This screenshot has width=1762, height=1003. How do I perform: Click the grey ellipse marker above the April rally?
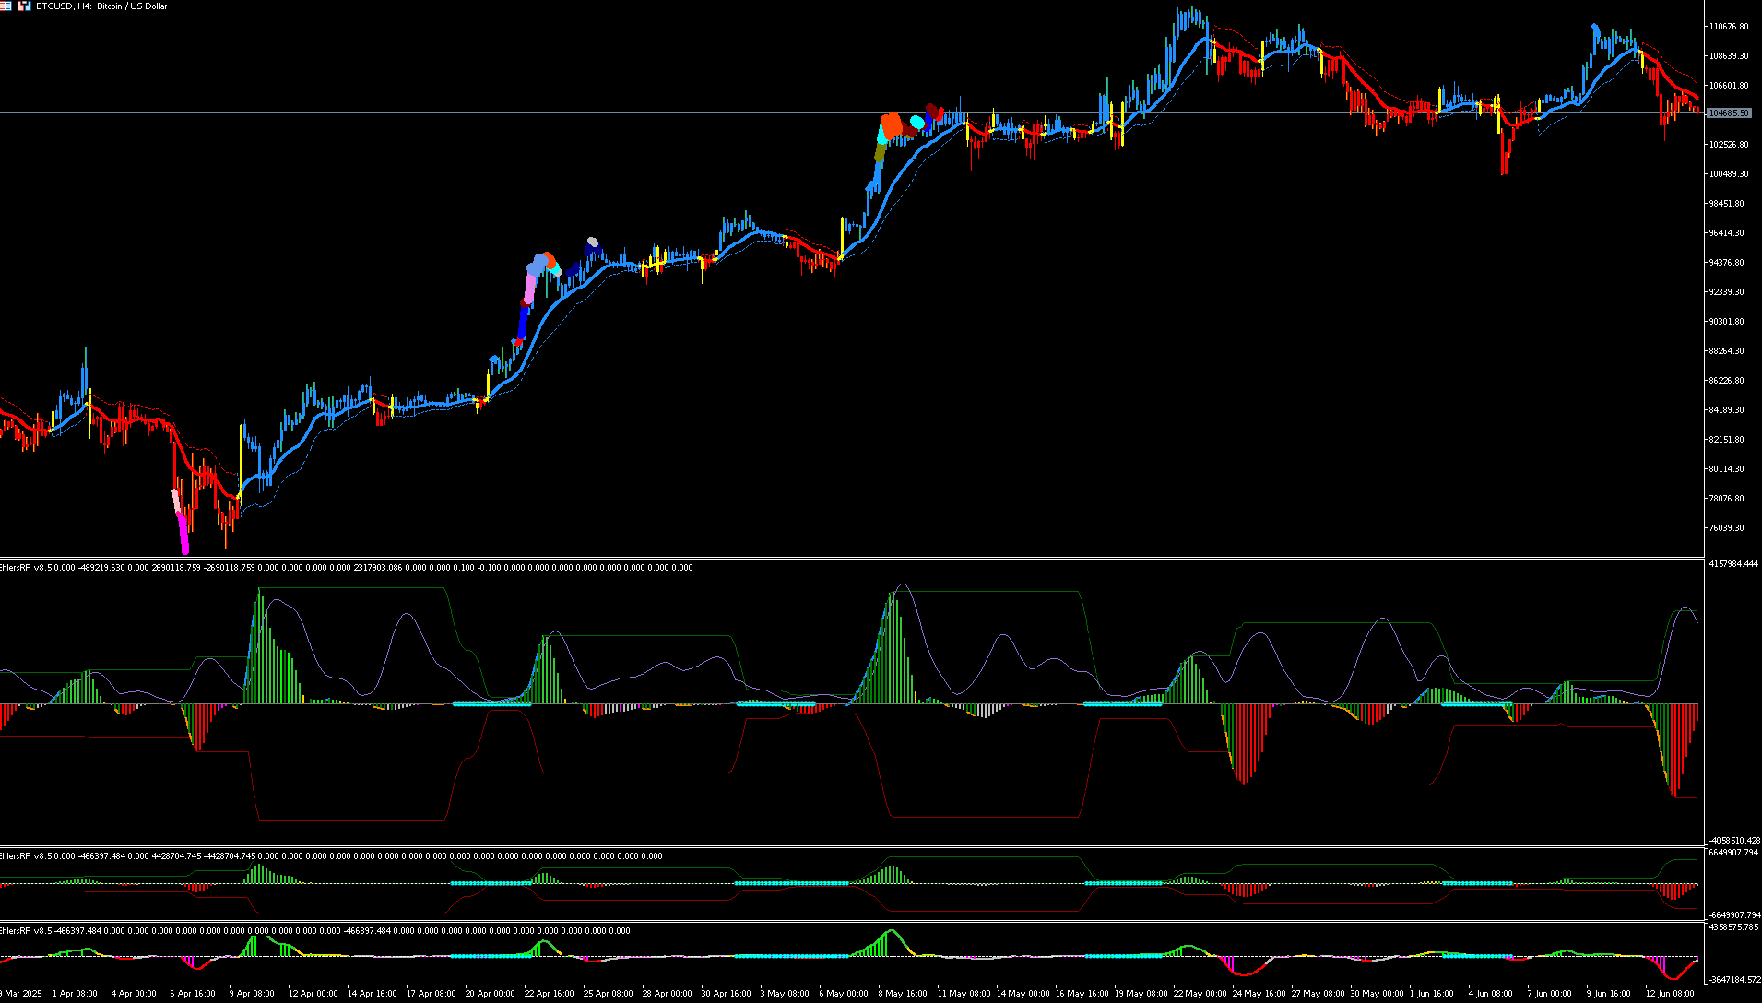point(593,242)
